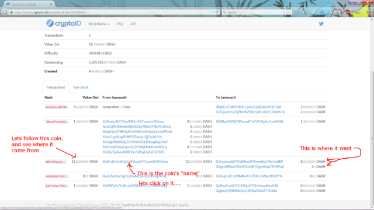Screen dimensions: 374x210
Task: Open recipient address starting XfgNCeT
Action: 248,107
